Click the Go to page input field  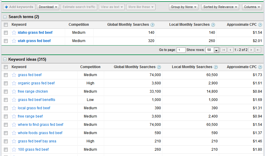[x=181, y=50]
